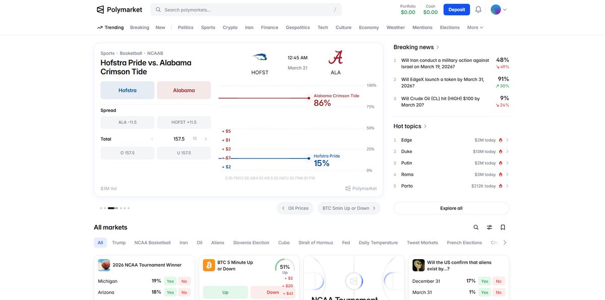Open the Breaking tab
Screen dimensions: 605x300
pyautogui.click(x=140, y=28)
